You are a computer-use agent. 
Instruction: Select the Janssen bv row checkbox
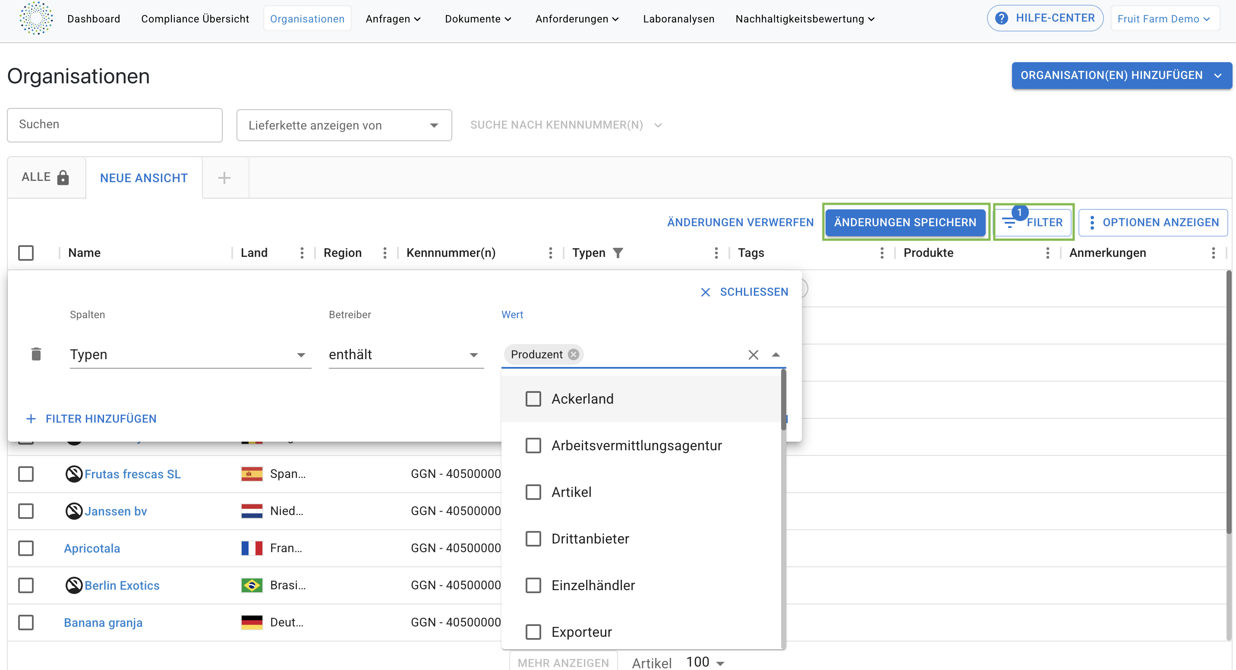coord(26,511)
